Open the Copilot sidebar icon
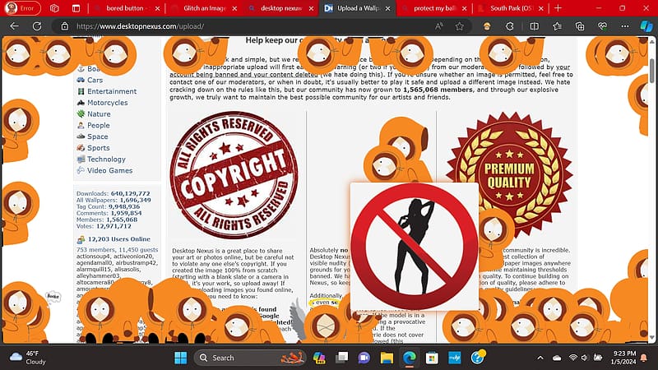658x370 pixels. coord(646,26)
